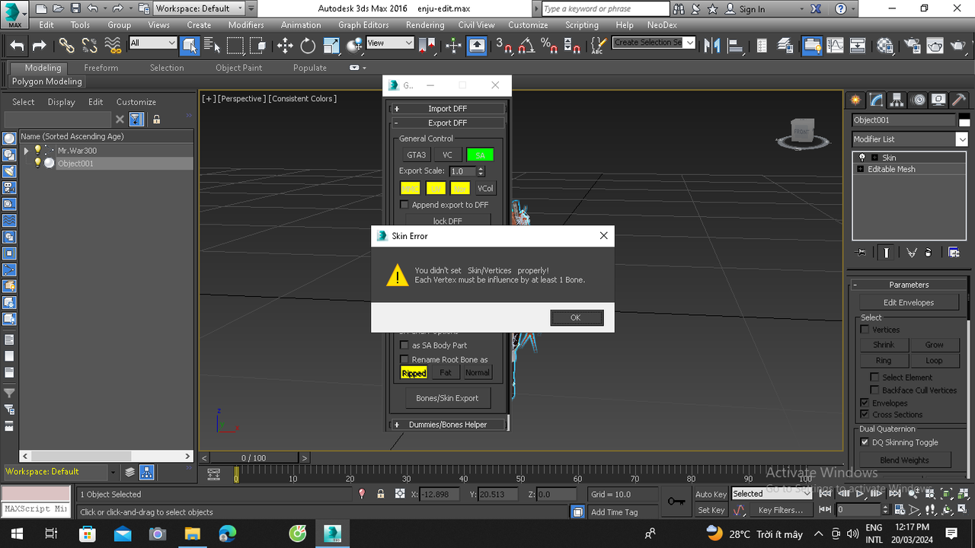Dismiss the Skin Error dialog with OK
Screen dimensions: 975x548
tap(577, 317)
